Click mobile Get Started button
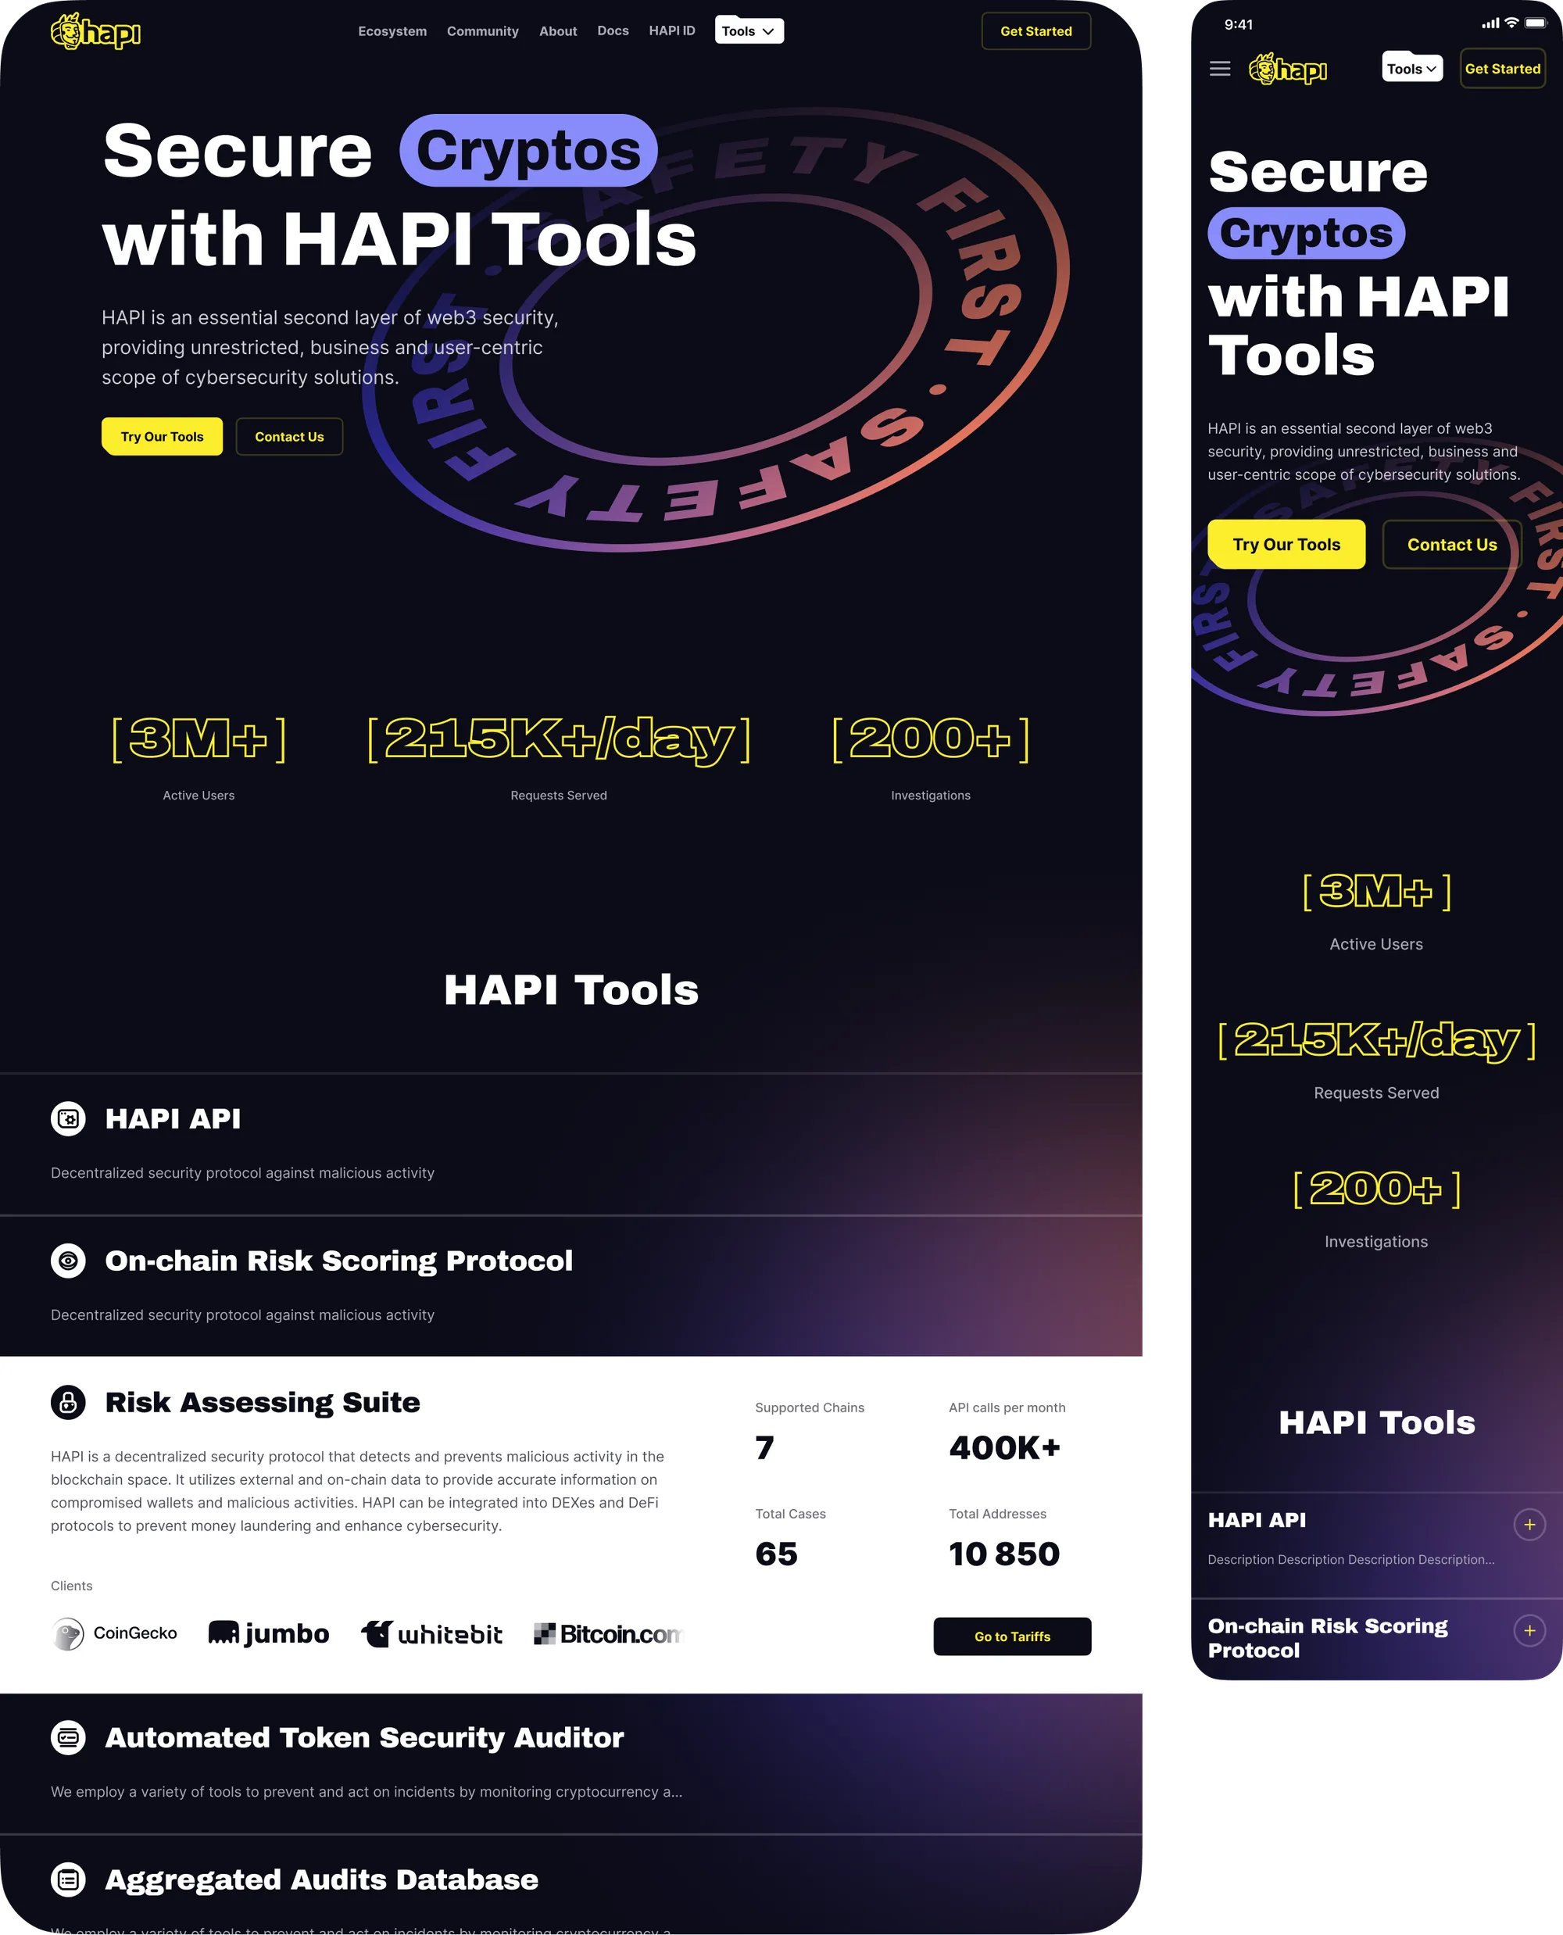 click(x=1502, y=69)
